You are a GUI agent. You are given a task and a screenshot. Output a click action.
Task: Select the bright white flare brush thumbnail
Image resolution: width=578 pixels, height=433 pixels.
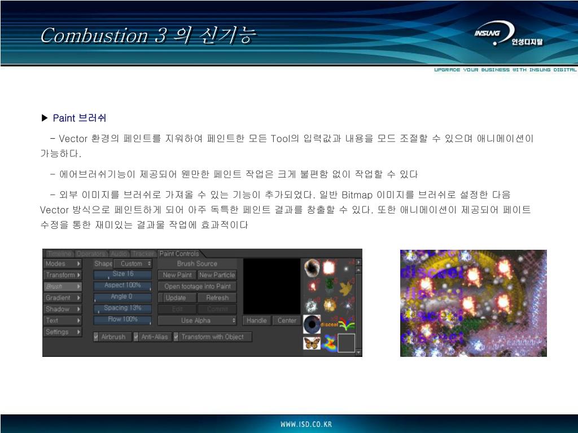[x=329, y=268]
